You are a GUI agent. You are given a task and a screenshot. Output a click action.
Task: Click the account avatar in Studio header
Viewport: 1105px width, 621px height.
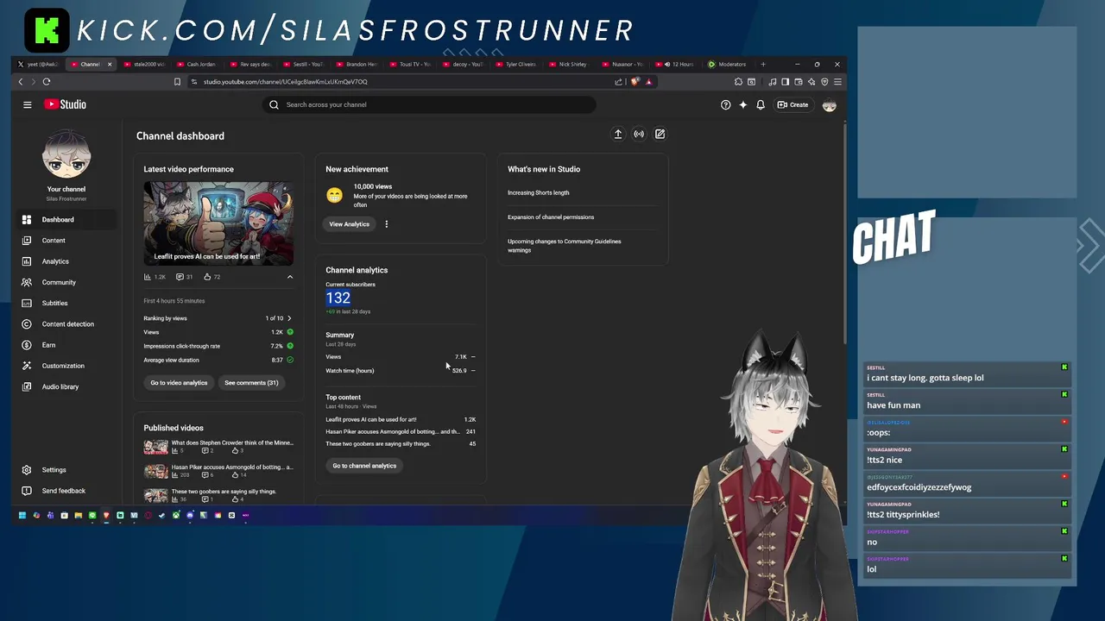(x=829, y=105)
